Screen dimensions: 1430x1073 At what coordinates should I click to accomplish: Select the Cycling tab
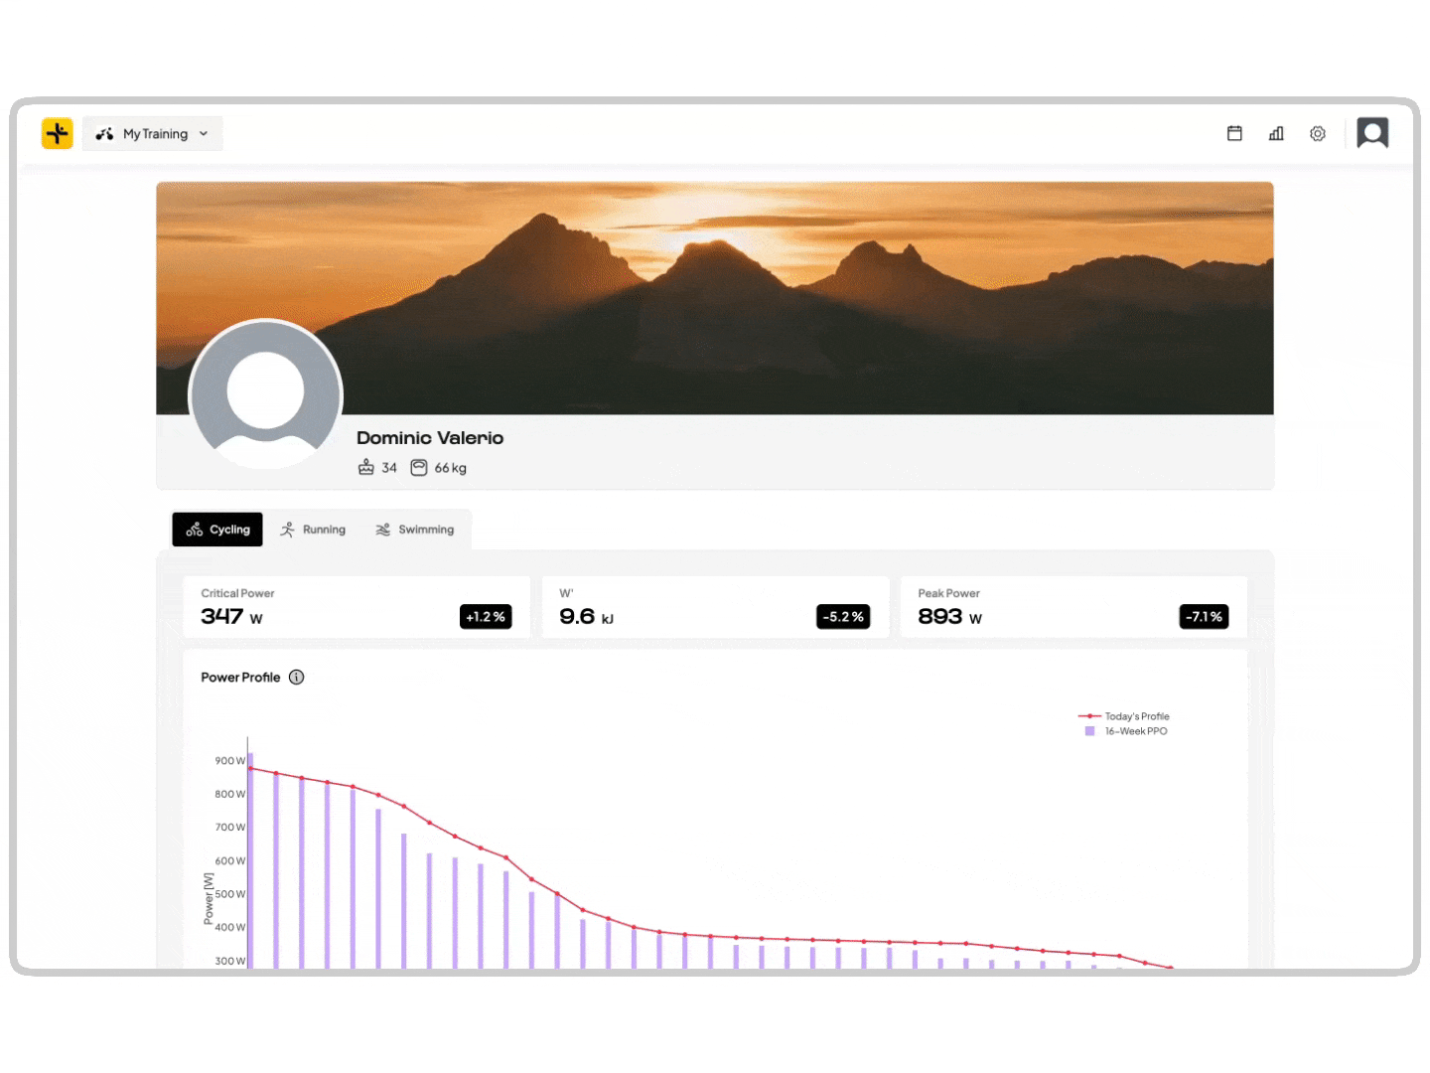point(217,530)
